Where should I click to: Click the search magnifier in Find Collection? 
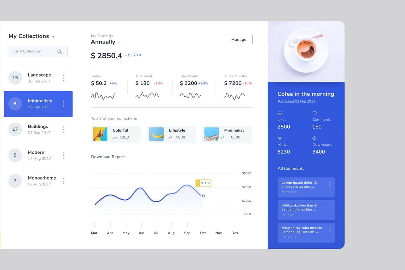(x=59, y=51)
